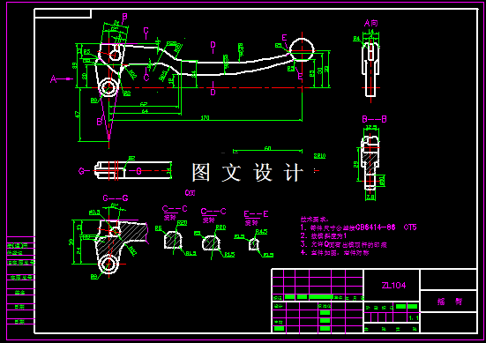
Task: Click the ZL104 material label
Action: tap(393, 286)
